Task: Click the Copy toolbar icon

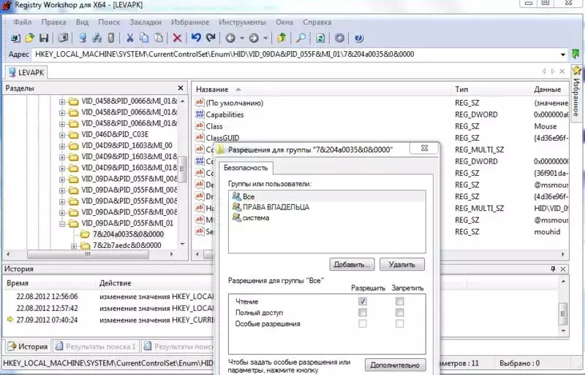Action: tap(144, 38)
